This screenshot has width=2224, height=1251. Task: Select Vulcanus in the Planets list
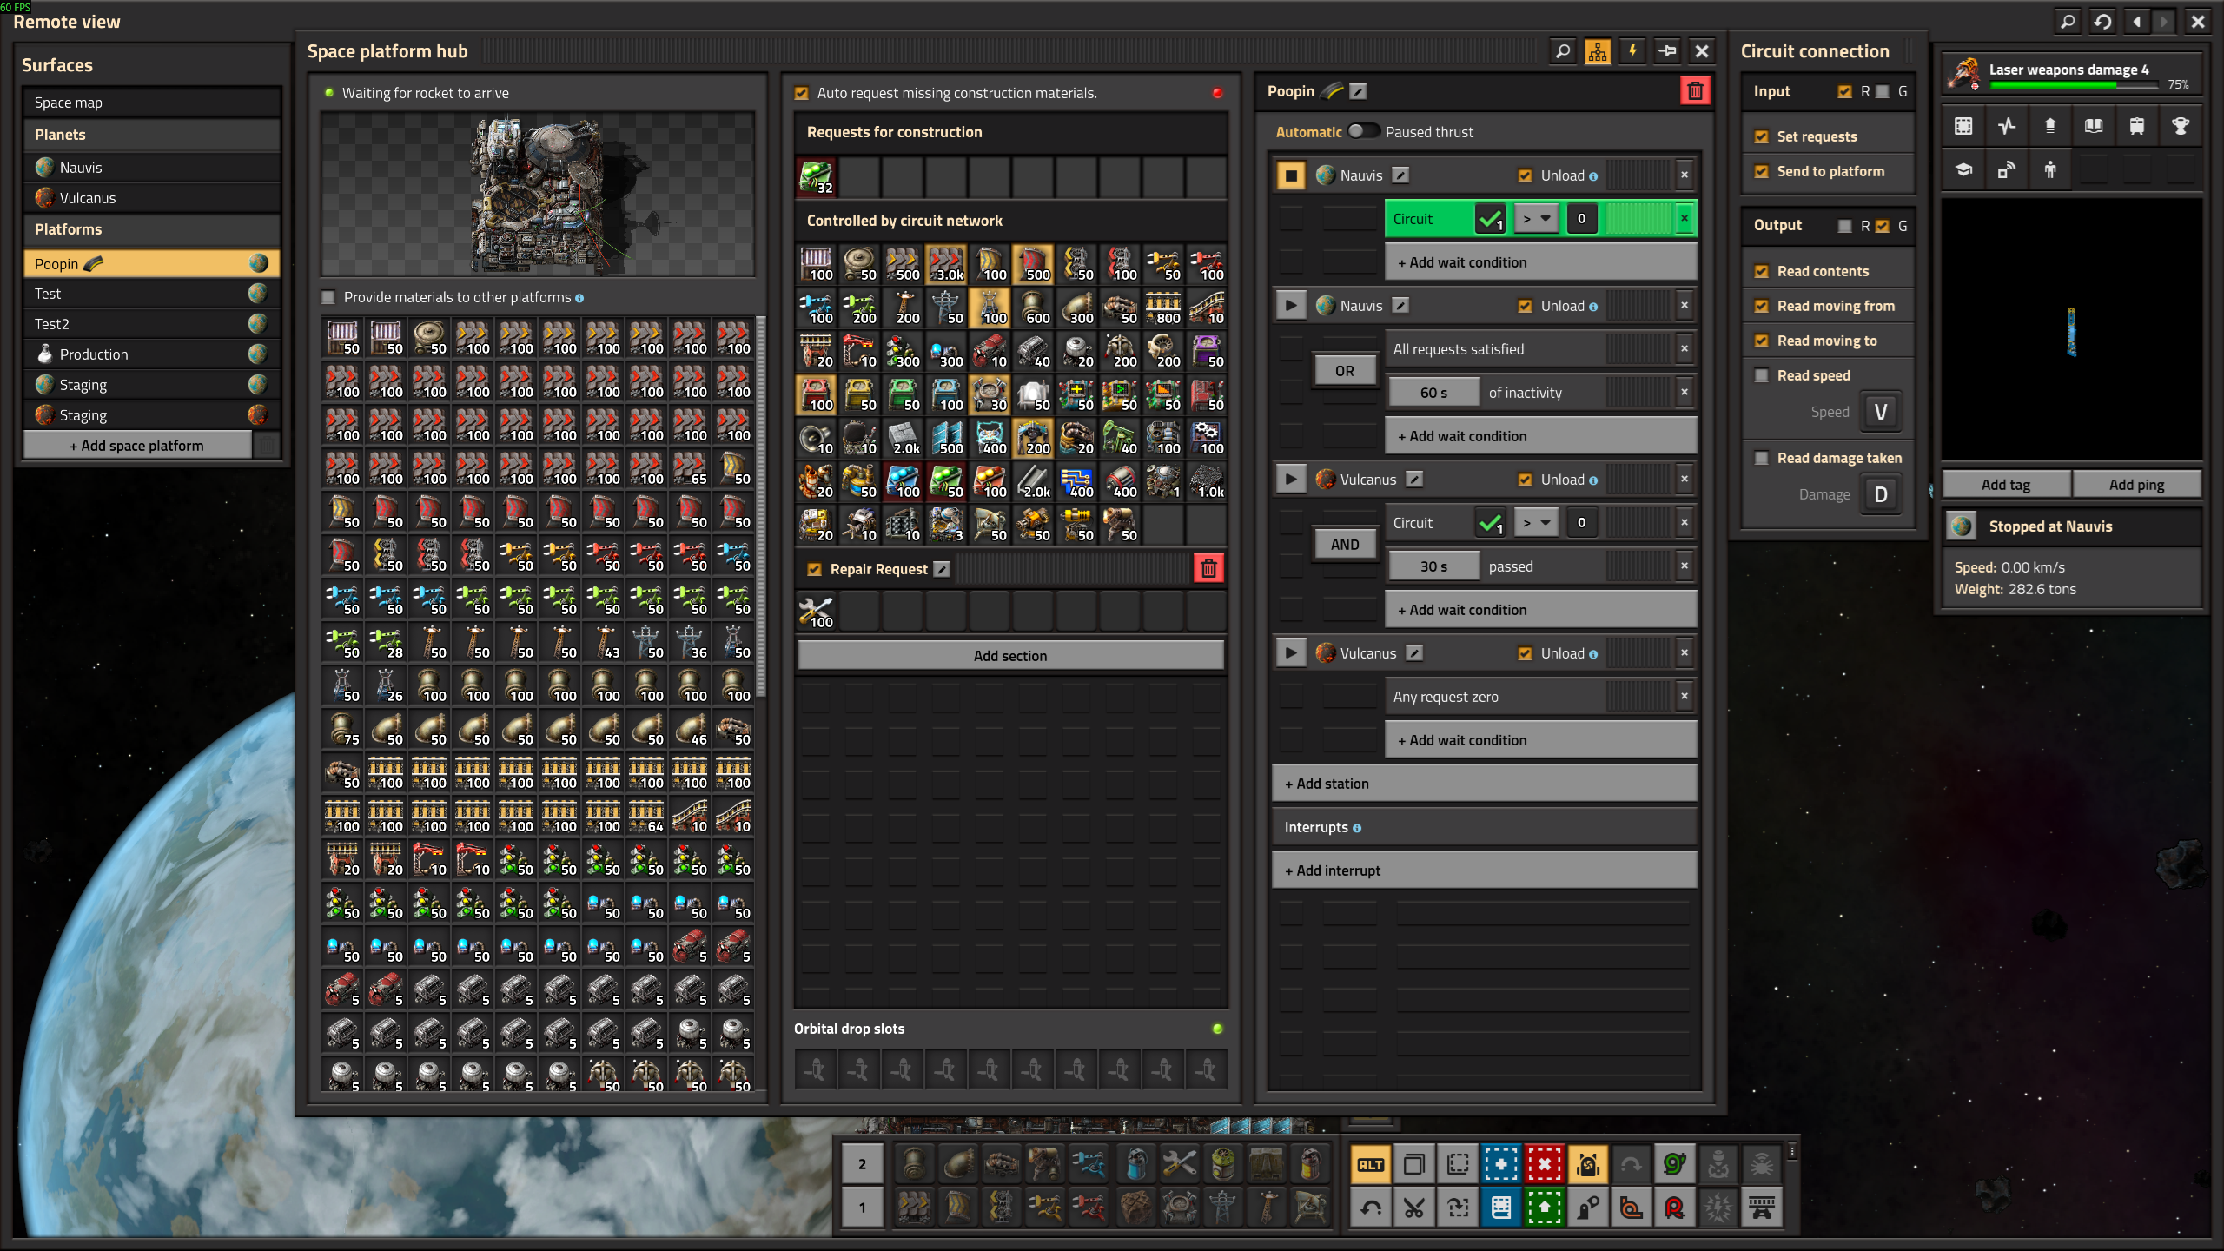pos(152,198)
